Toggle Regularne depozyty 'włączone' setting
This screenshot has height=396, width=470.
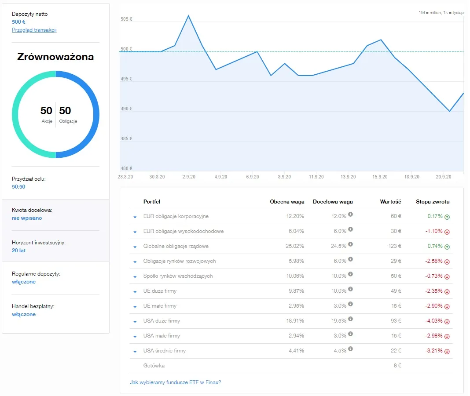pos(24,282)
